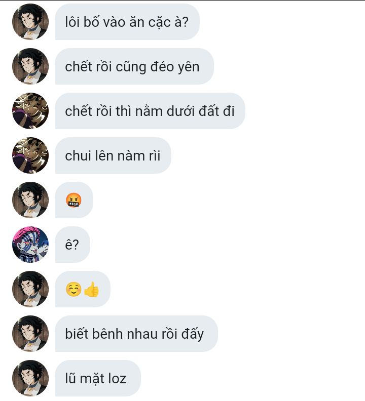Image resolution: width=365 pixels, height=401 pixels.
Task: Click avatar next to "chết rồi cũng đéo yên"
Action: 30,66
